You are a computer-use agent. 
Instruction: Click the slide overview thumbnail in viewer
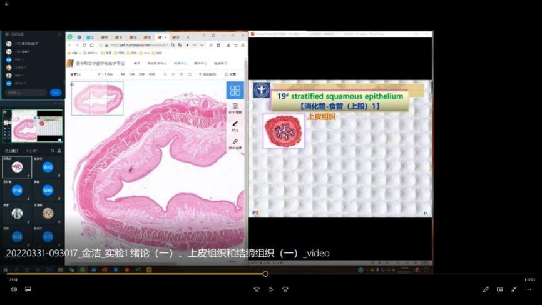pos(97,98)
